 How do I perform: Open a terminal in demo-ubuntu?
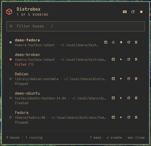[113, 98]
